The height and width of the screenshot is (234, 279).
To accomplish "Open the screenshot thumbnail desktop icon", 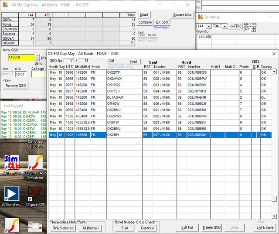I will pyautogui.click(x=35, y=226).
